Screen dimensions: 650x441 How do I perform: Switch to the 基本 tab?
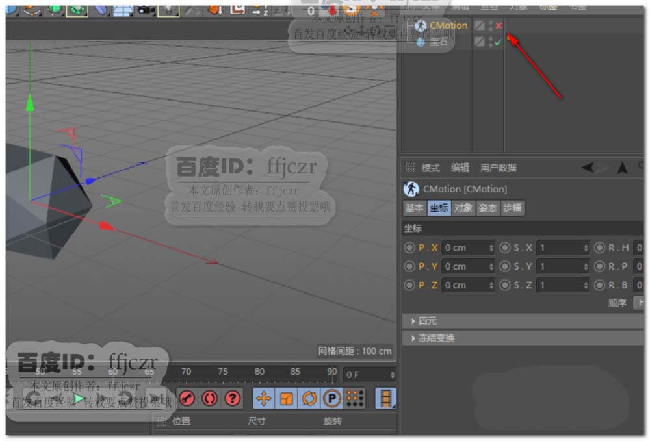(415, 208)
